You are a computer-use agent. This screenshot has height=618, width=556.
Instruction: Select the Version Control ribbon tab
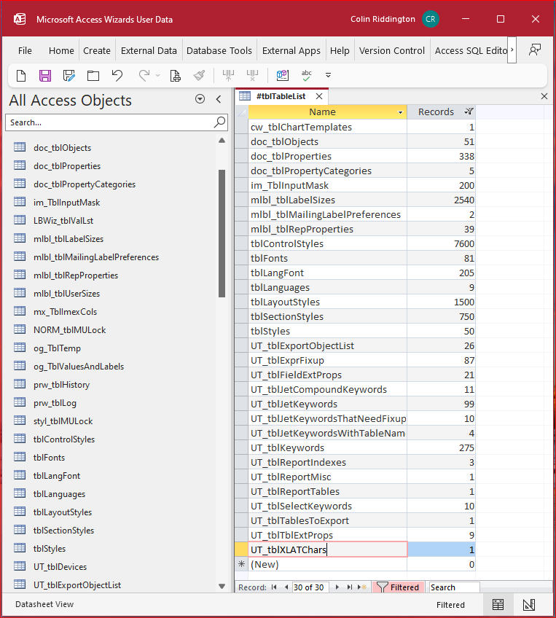pyautogui.click(x=392, y=50)
